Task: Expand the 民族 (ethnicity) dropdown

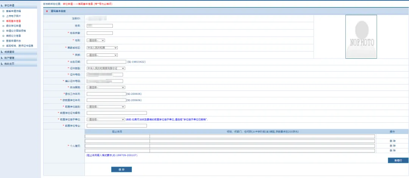Action: coord(102,55)
